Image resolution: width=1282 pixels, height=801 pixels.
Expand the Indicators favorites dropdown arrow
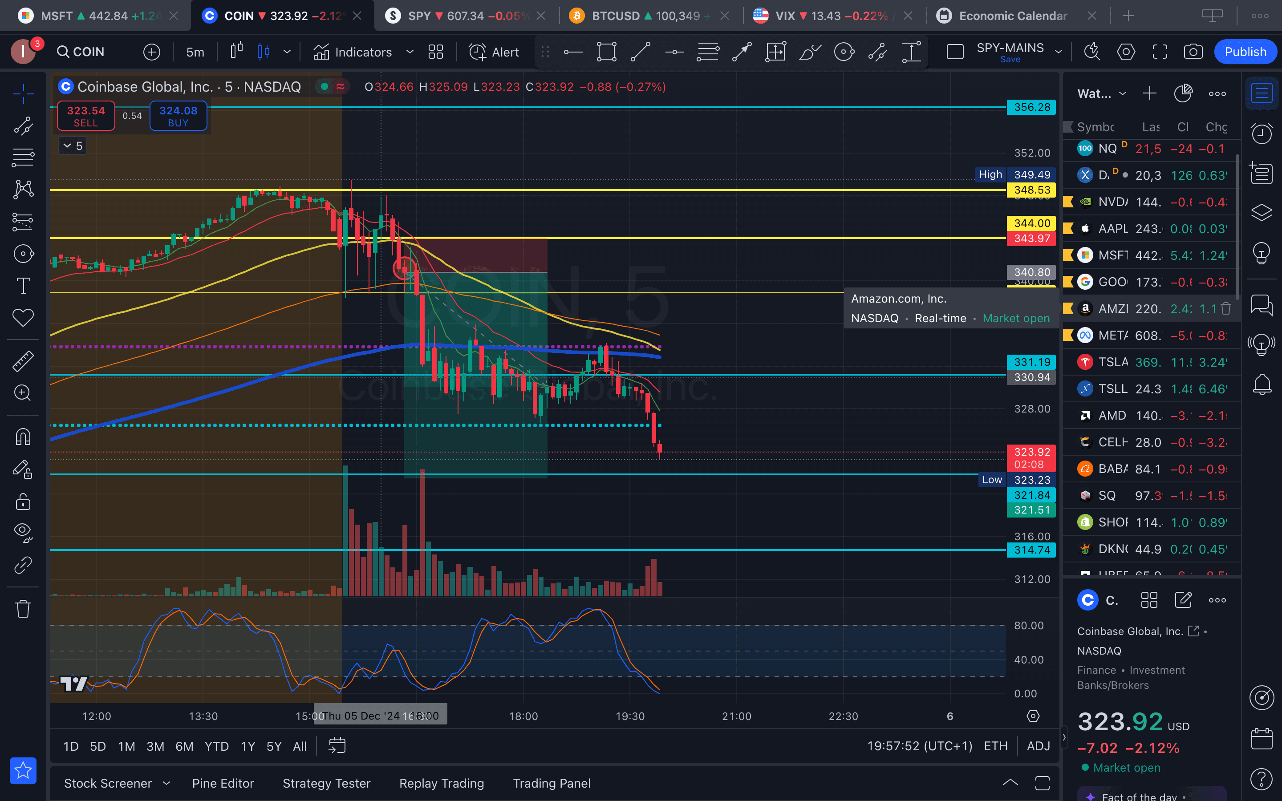pos(410,52)
